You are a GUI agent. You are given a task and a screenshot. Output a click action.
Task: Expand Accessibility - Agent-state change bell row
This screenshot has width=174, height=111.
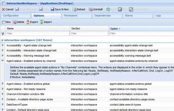point(3,45)
